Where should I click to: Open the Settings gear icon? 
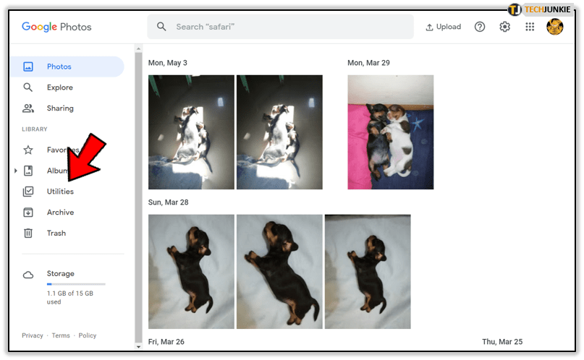(x=505, y=27)
